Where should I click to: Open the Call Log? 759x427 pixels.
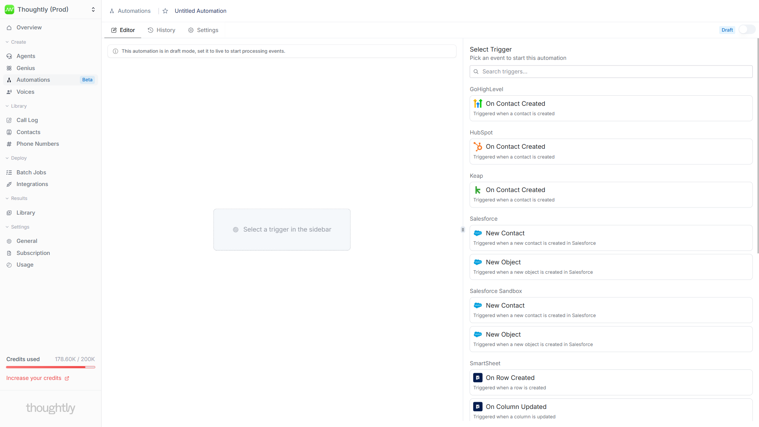(x=27, y=120)
